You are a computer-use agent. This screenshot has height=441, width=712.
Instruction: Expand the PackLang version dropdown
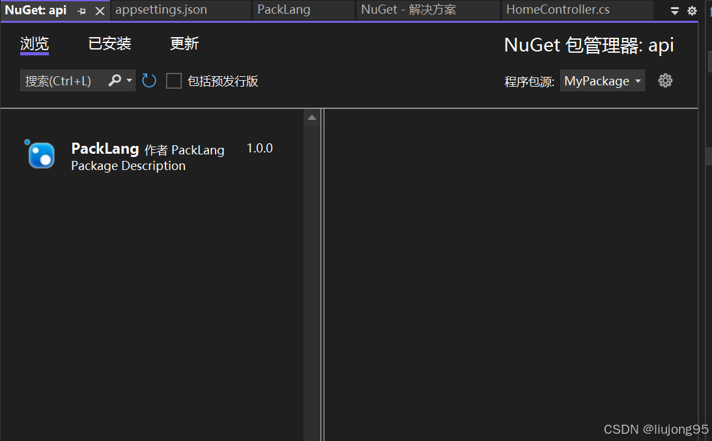tap(259, 148)
